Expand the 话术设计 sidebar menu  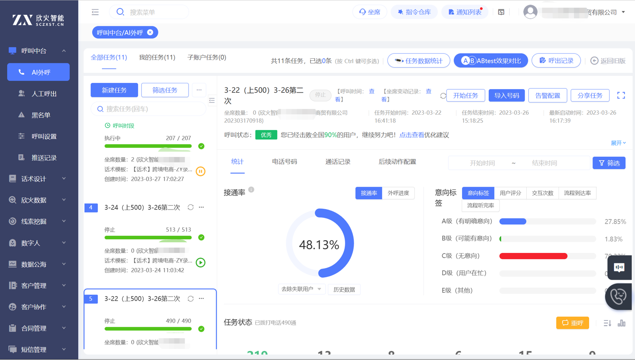(39, 179)
